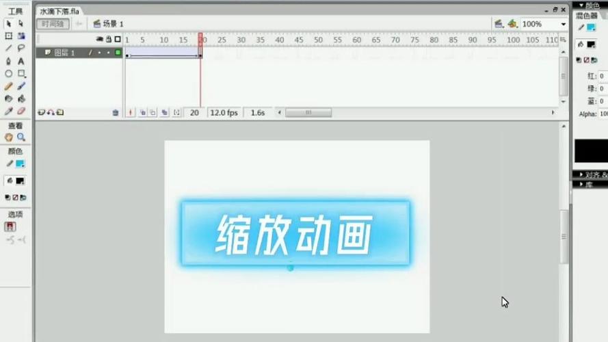Image resolution: width=608 pixels, height=342 pixels.
Task: Toggle Onion Skin button
Action: pyautogui.click(x=143, y=112)
